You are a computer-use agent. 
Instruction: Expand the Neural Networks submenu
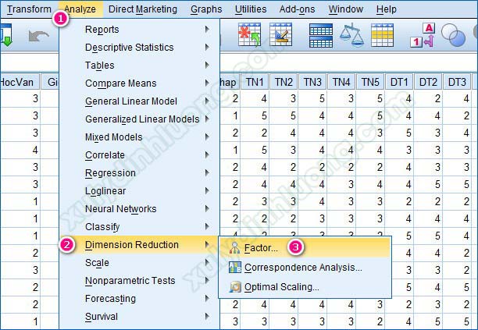139,209
